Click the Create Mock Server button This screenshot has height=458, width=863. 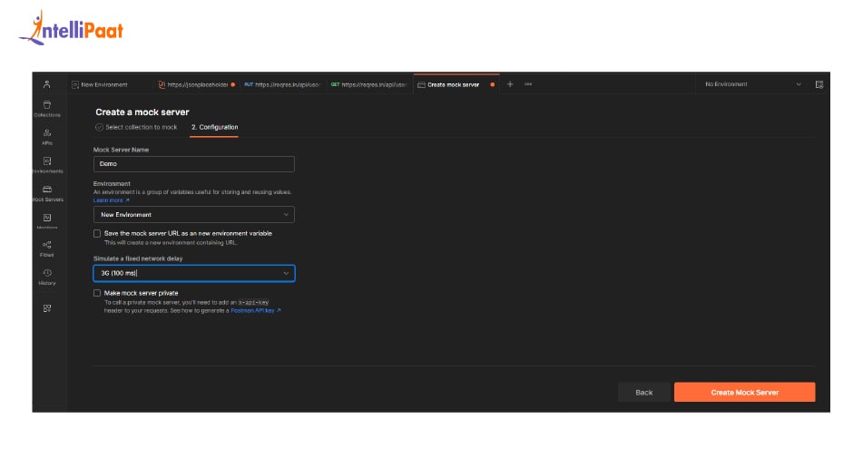tap(745, 392)
